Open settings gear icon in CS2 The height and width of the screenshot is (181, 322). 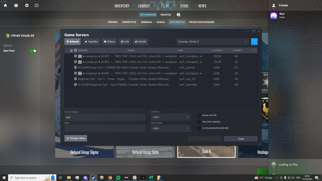click(x=27, y=6)
